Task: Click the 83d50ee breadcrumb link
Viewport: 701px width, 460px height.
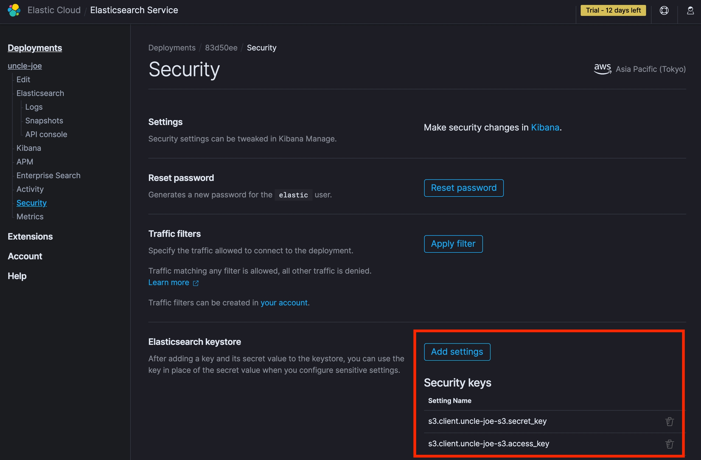Action: pyautogui.click(x=221, y=48)
